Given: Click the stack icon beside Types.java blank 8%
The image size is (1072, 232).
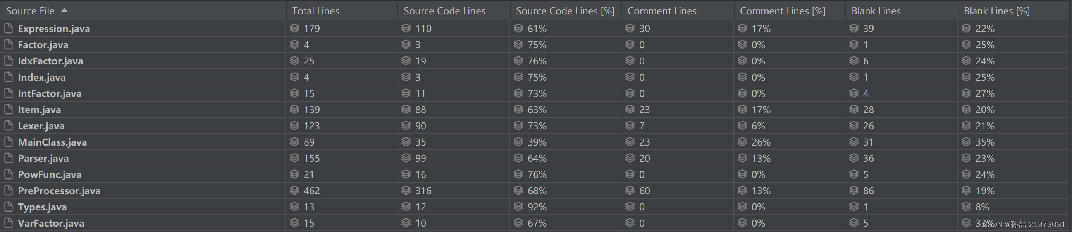Looking at the screenshot, I should [x=966, y=207].
